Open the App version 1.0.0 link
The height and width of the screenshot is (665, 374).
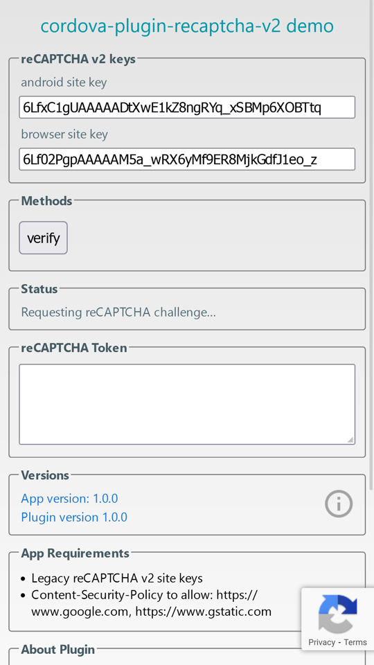(x=69, y=498)
